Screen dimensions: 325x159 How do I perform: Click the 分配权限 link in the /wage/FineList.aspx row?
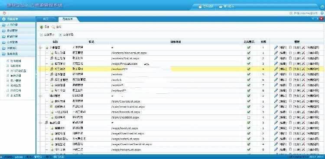click(313, 64)
